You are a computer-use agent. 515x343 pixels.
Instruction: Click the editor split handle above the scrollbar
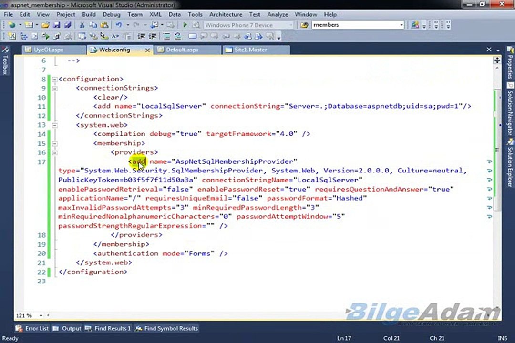click(497, 61)
